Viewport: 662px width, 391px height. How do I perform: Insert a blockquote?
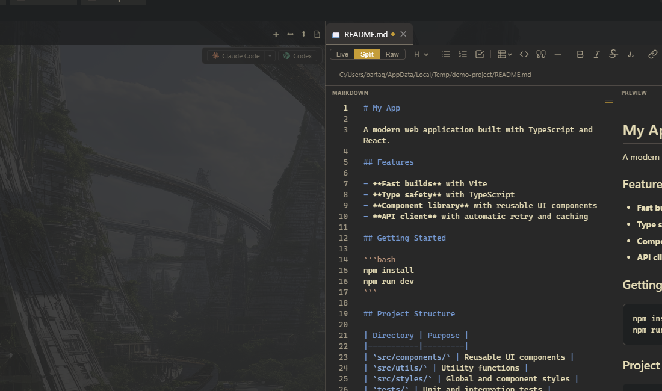coord(541,54)
